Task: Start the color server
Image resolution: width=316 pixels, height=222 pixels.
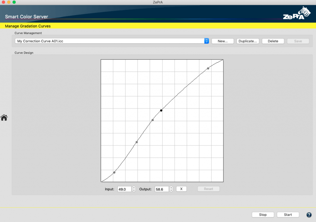Action: 288,215
